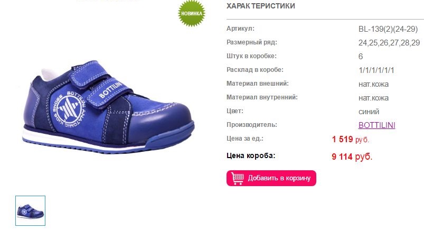
Task: Click the shopping cart icon on pink button
Action: coord(238,178)
